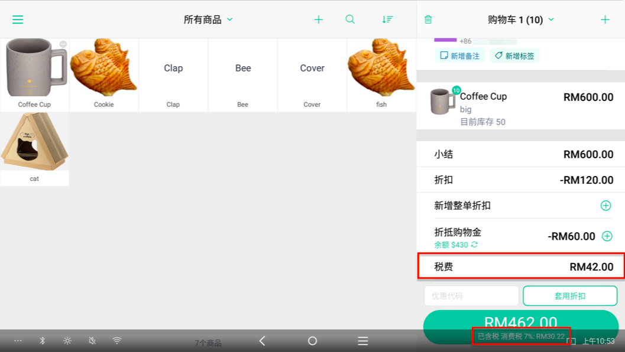Screen dimensions: 625x352
Task: Add a new cart with plus icon
Action: click(x=605, y=19)
